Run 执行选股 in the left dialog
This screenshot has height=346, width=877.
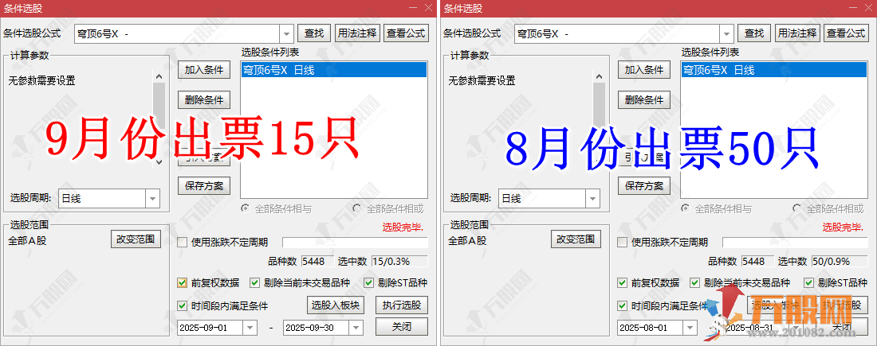coord(402,305)
